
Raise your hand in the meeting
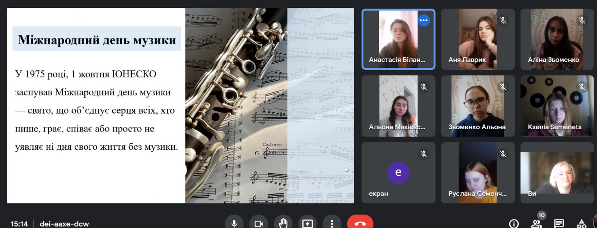click(283, 223)
